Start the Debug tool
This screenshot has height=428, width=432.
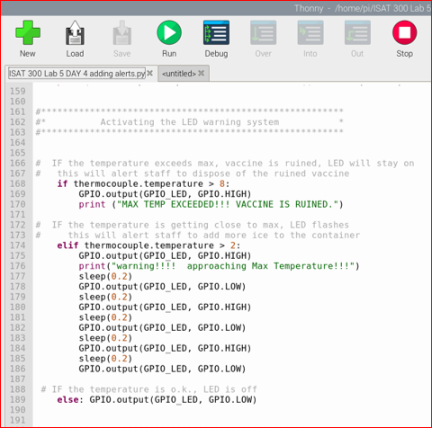[x=216, y=32]
